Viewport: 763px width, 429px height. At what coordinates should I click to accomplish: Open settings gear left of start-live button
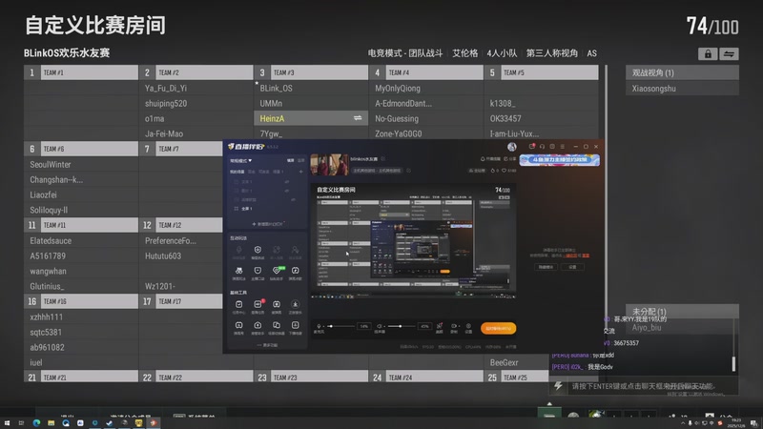click(x=468, y=326)
